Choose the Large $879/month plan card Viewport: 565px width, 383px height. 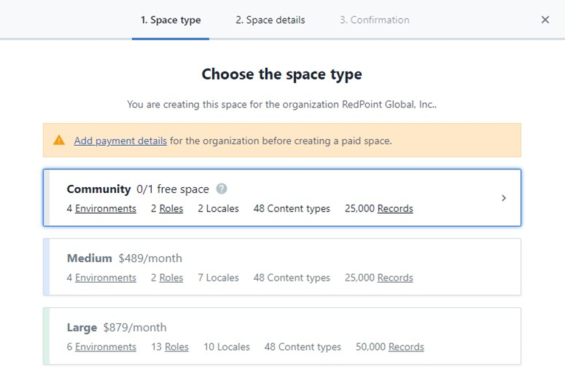pyautogui.click(x=295, y=328)
